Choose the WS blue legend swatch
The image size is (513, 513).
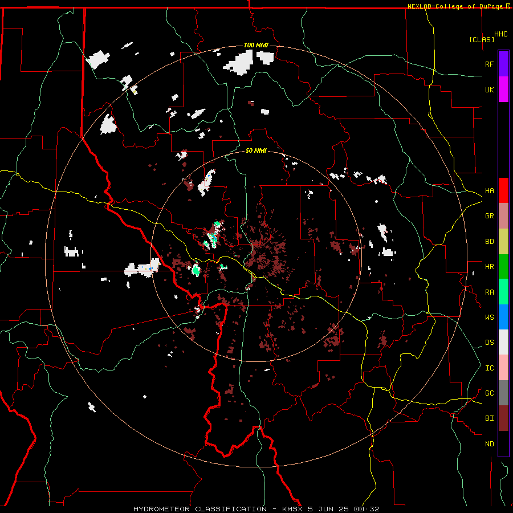point(503,317)
